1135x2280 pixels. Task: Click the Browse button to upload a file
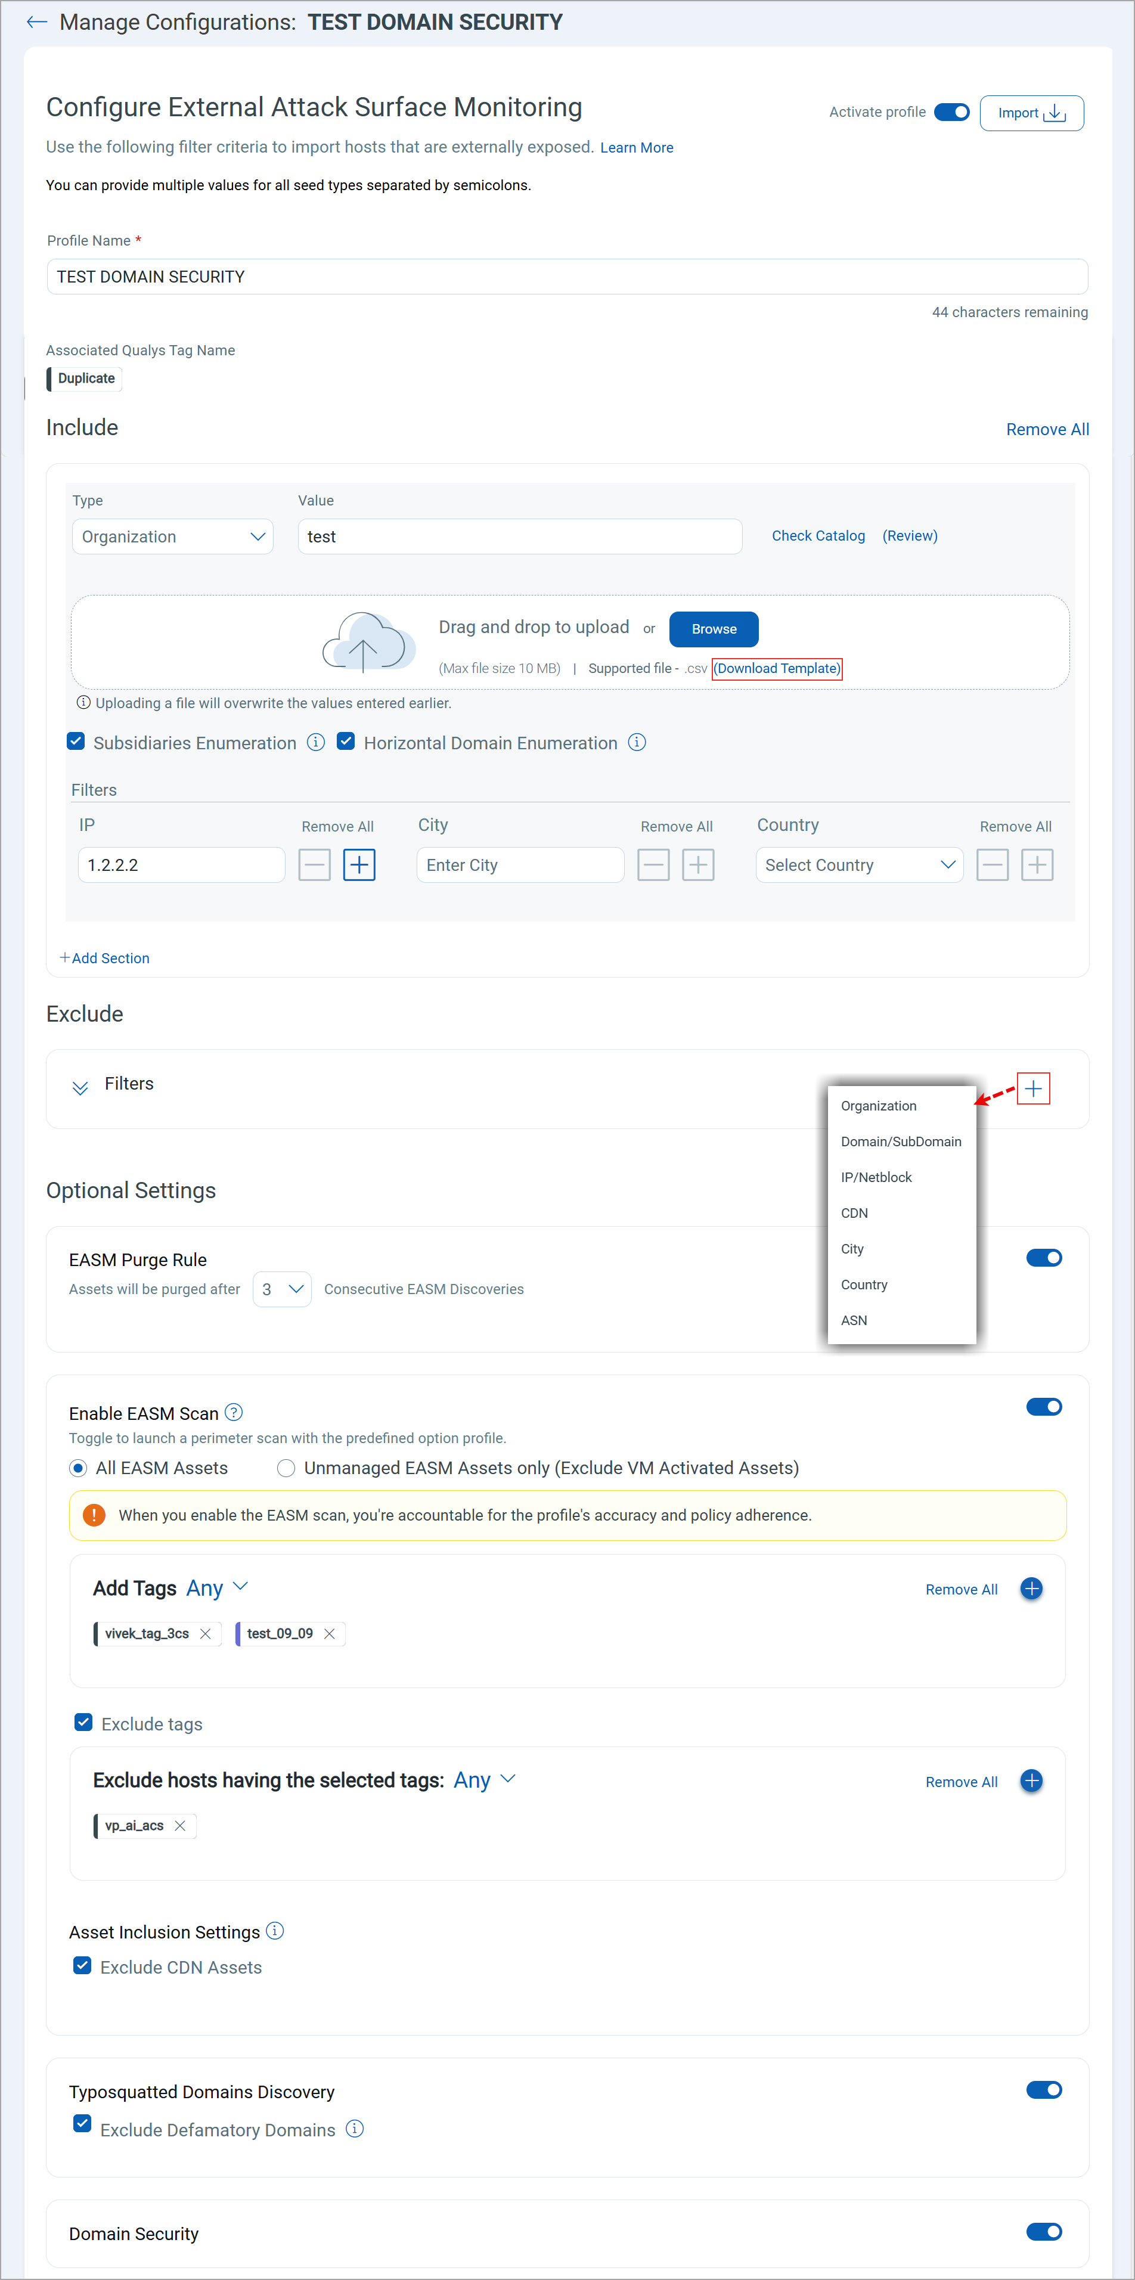[x=713, y=629]
